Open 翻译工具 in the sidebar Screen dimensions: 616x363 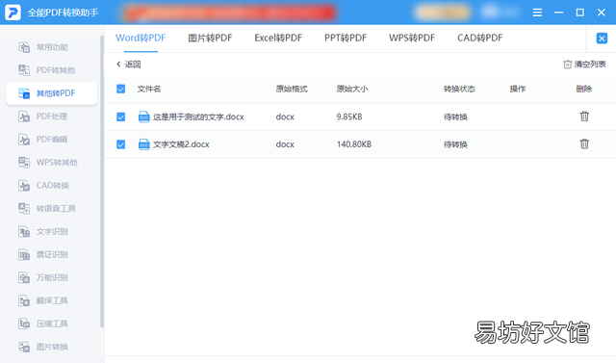click(43, 301)
